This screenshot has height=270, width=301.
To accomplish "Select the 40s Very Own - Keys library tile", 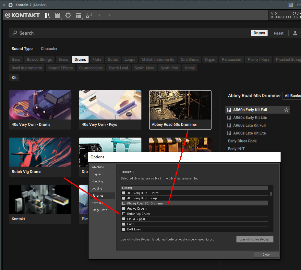I will [110, 110].
